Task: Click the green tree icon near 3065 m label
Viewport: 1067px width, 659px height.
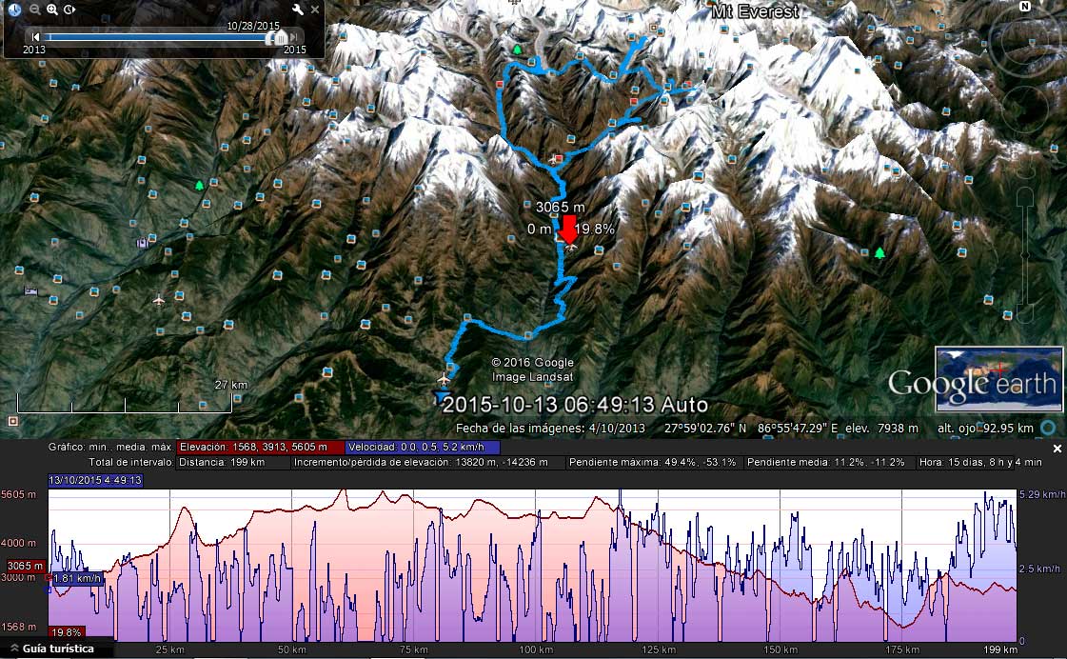Action: (x=517, y=49)
